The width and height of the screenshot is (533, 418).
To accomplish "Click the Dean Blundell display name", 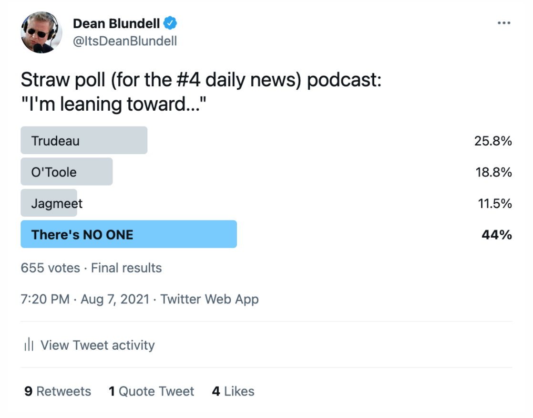I will 116,23.
